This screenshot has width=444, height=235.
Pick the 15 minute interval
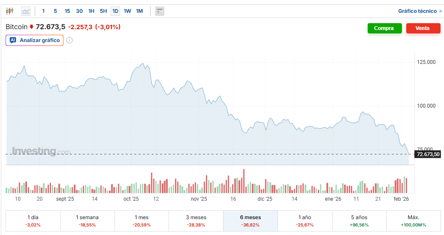[x=67, y=11]
